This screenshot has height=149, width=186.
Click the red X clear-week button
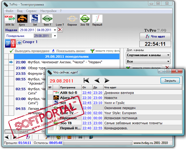[60, 30]
